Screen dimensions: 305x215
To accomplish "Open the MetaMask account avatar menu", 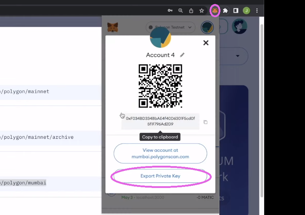I will tap(207, 27).
